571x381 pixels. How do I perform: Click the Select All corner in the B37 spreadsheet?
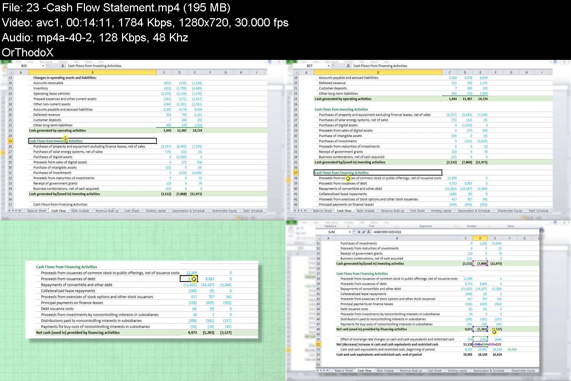(x=295, y=72)
